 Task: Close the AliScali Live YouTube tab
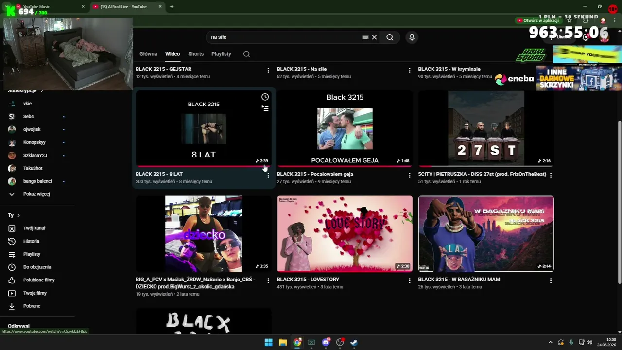pyautogui.click(x=160, y=7)
